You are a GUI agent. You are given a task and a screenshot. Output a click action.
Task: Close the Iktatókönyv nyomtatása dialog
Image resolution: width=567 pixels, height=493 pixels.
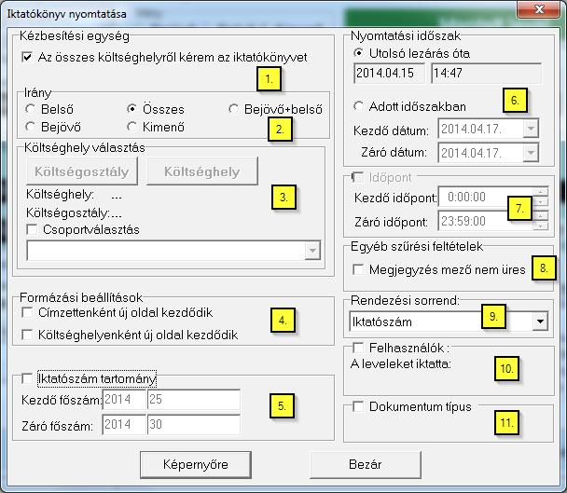coord(539,9)
